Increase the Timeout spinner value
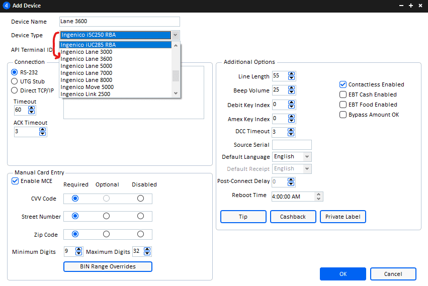Viewport: 428px width, 286px height. tap(32, 108)
